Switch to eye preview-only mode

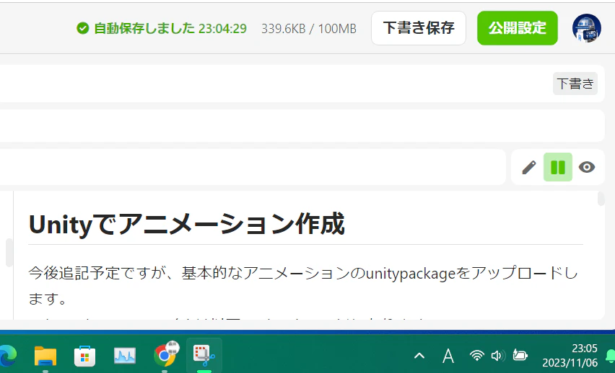[587, 167]
